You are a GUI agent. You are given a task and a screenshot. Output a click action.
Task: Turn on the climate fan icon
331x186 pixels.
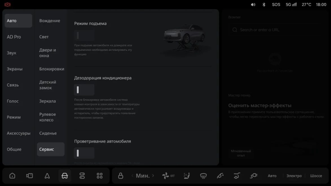(168, 176)
